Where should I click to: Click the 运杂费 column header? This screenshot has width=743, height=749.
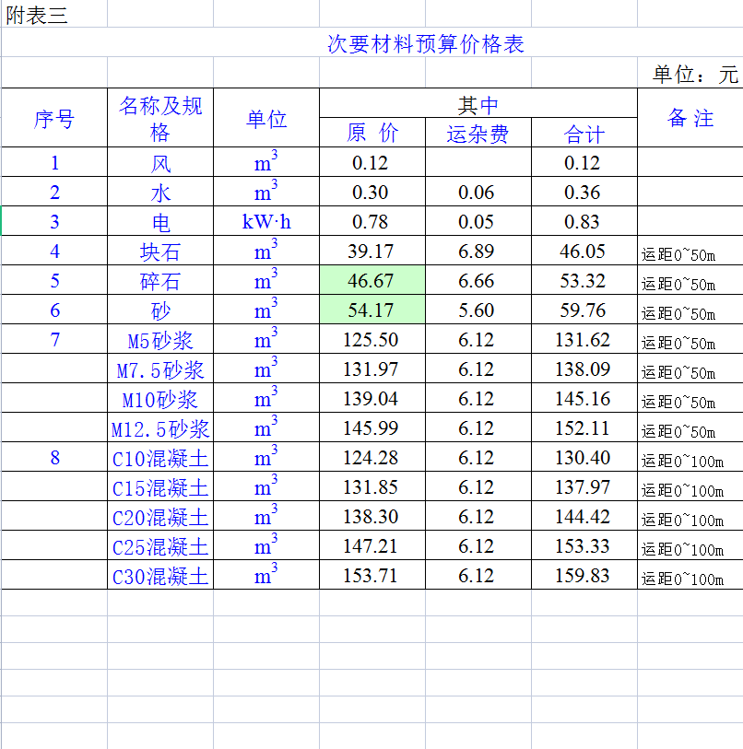(478, 133)
